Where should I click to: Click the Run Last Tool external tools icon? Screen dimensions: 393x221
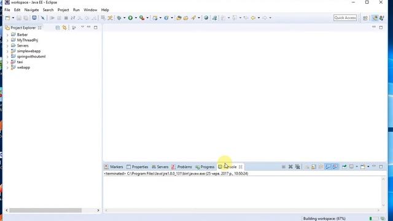(142, 18)
